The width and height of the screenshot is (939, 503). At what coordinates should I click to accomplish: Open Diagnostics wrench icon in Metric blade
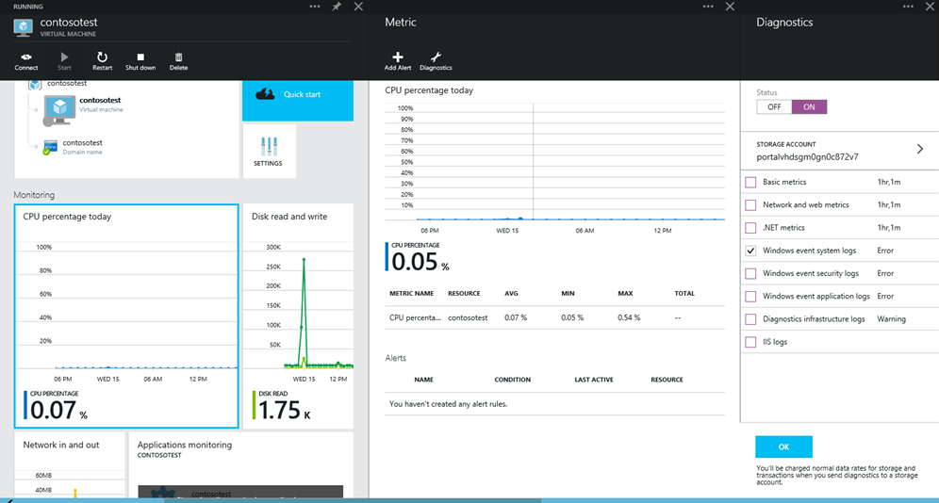[x=436, y=57]
